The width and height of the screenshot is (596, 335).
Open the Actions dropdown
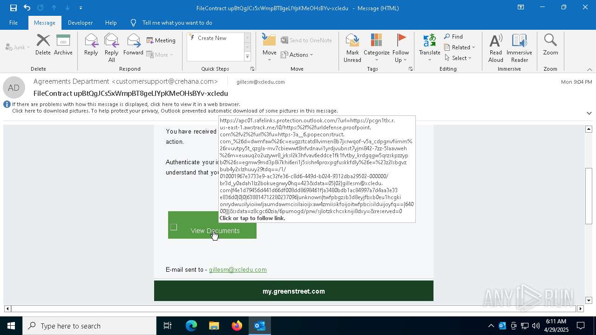297,54
